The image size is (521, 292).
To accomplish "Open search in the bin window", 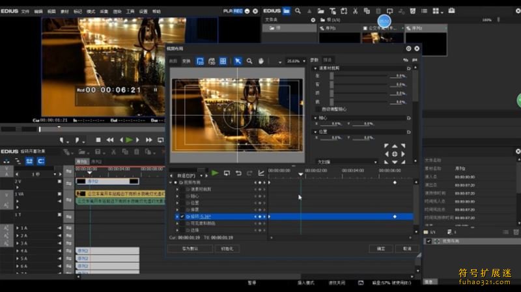I will tap(298, 11).
